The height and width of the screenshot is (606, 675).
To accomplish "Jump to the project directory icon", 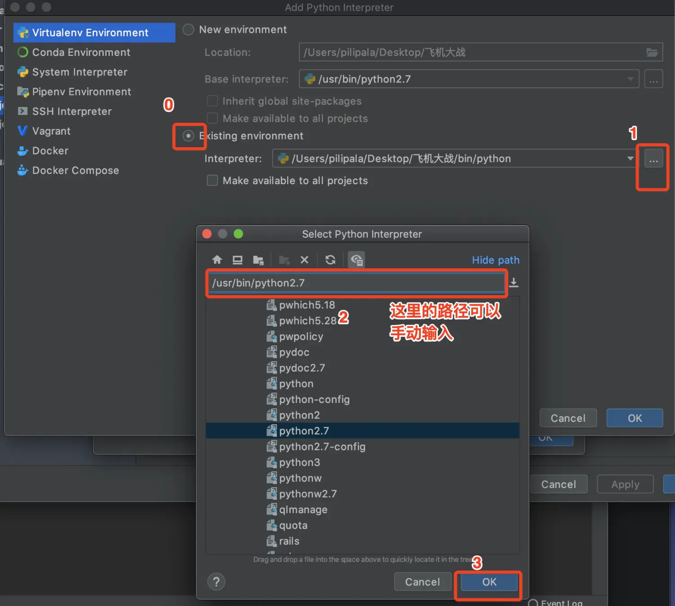I will pyautogui.click(x=258, y=260).
